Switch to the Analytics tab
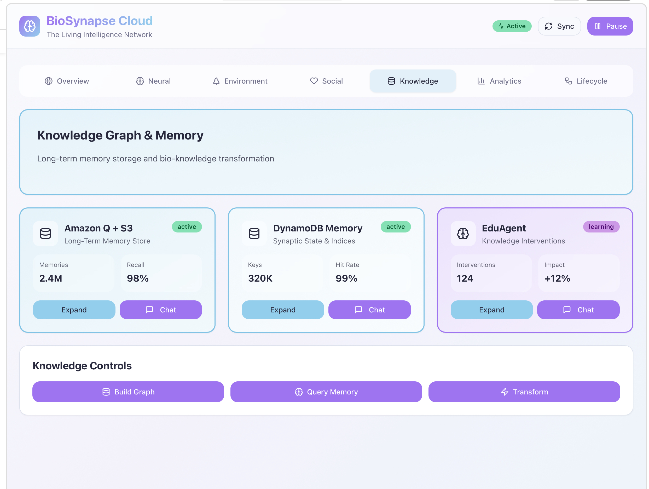Image resolution: width=649 pixels, height=489 pixels. [499, 81]
